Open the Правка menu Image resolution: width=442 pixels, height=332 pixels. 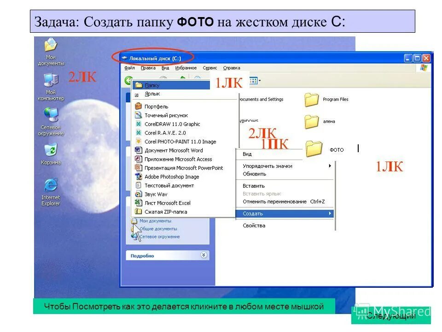point(148,68)
